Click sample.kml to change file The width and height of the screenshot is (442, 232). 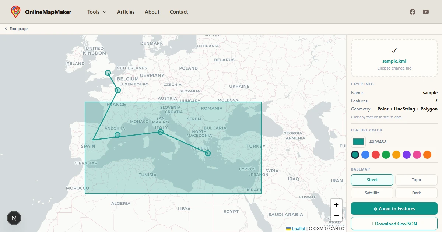(394, 61)
